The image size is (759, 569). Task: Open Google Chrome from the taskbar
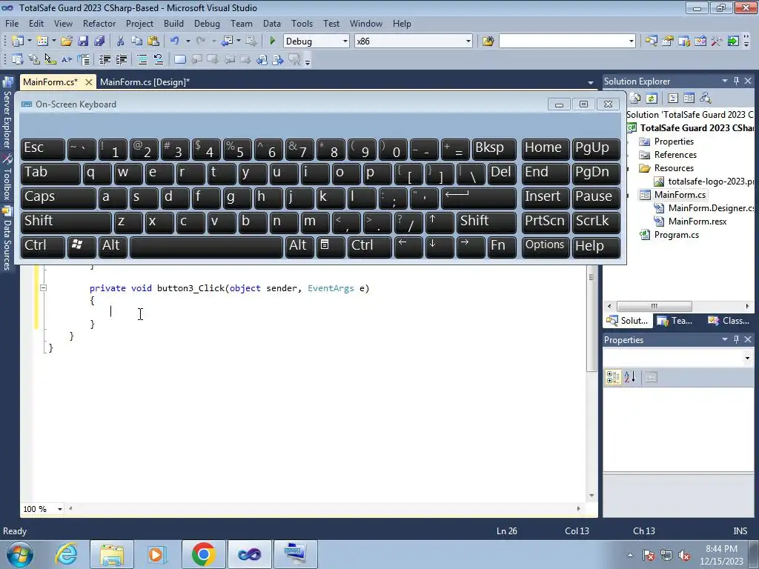coord(203,554)
